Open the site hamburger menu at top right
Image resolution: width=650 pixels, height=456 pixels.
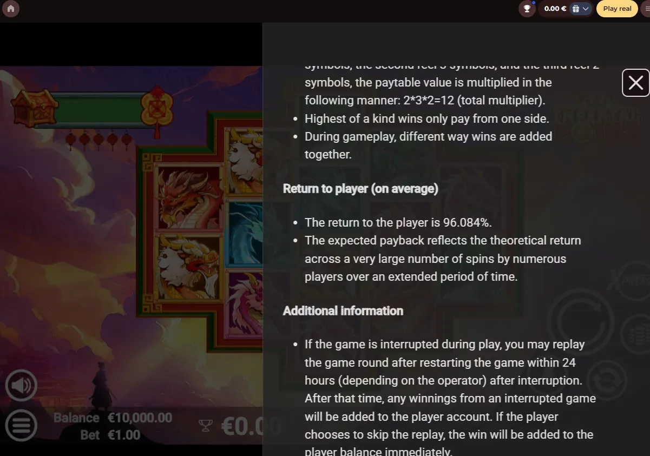click(x=646, y=9)
